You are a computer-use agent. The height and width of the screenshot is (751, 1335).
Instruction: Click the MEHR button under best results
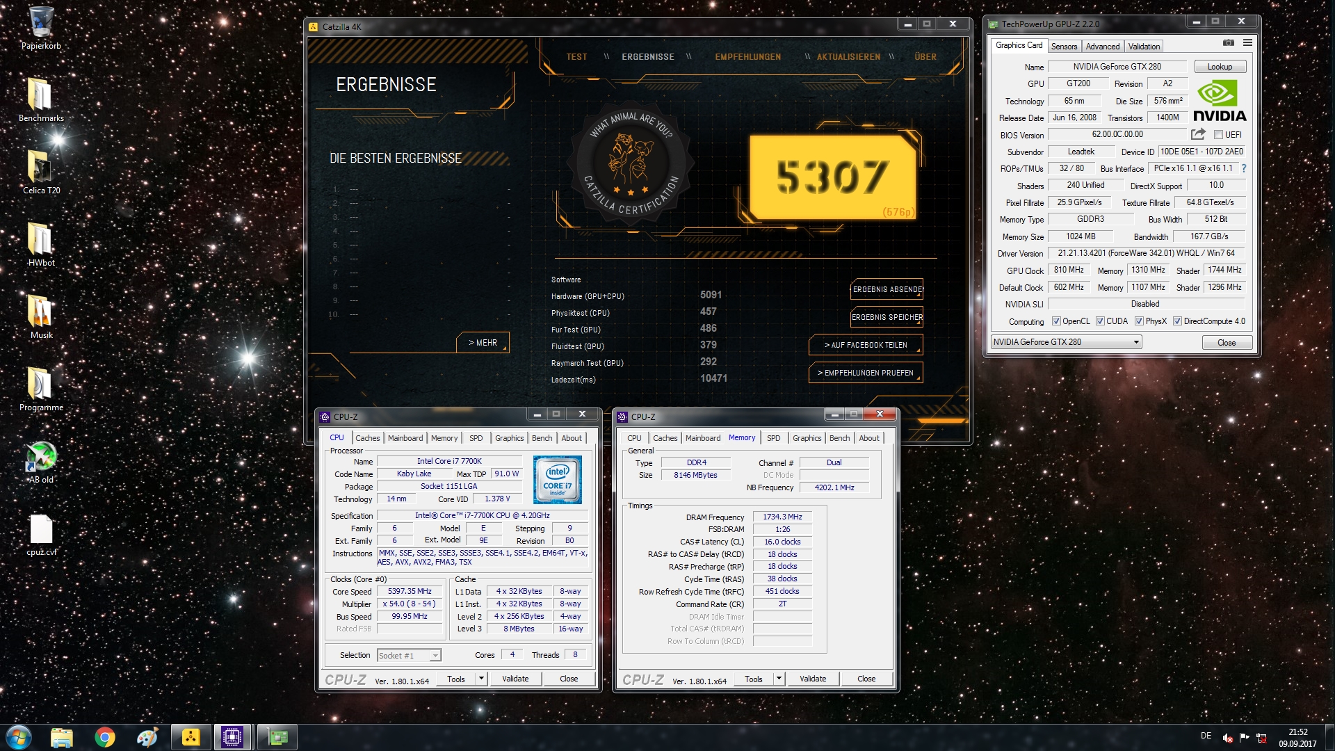[x=483, y=343]
